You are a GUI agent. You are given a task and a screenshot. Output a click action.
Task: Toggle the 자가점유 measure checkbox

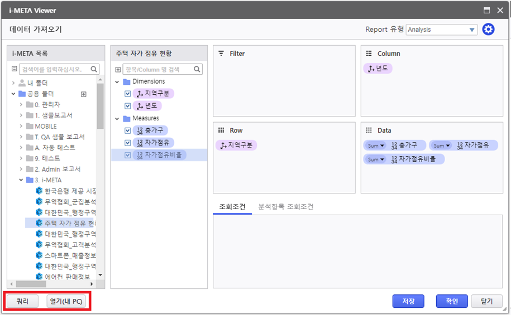pos(128,143)
